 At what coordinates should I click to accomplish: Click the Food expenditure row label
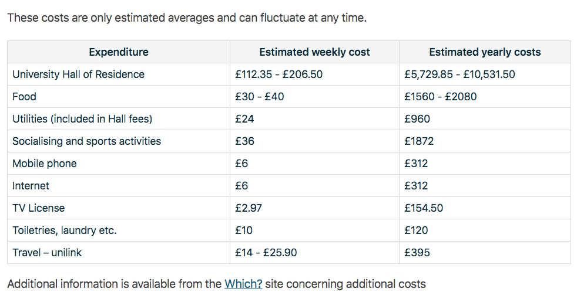click(x=24, y=97)
